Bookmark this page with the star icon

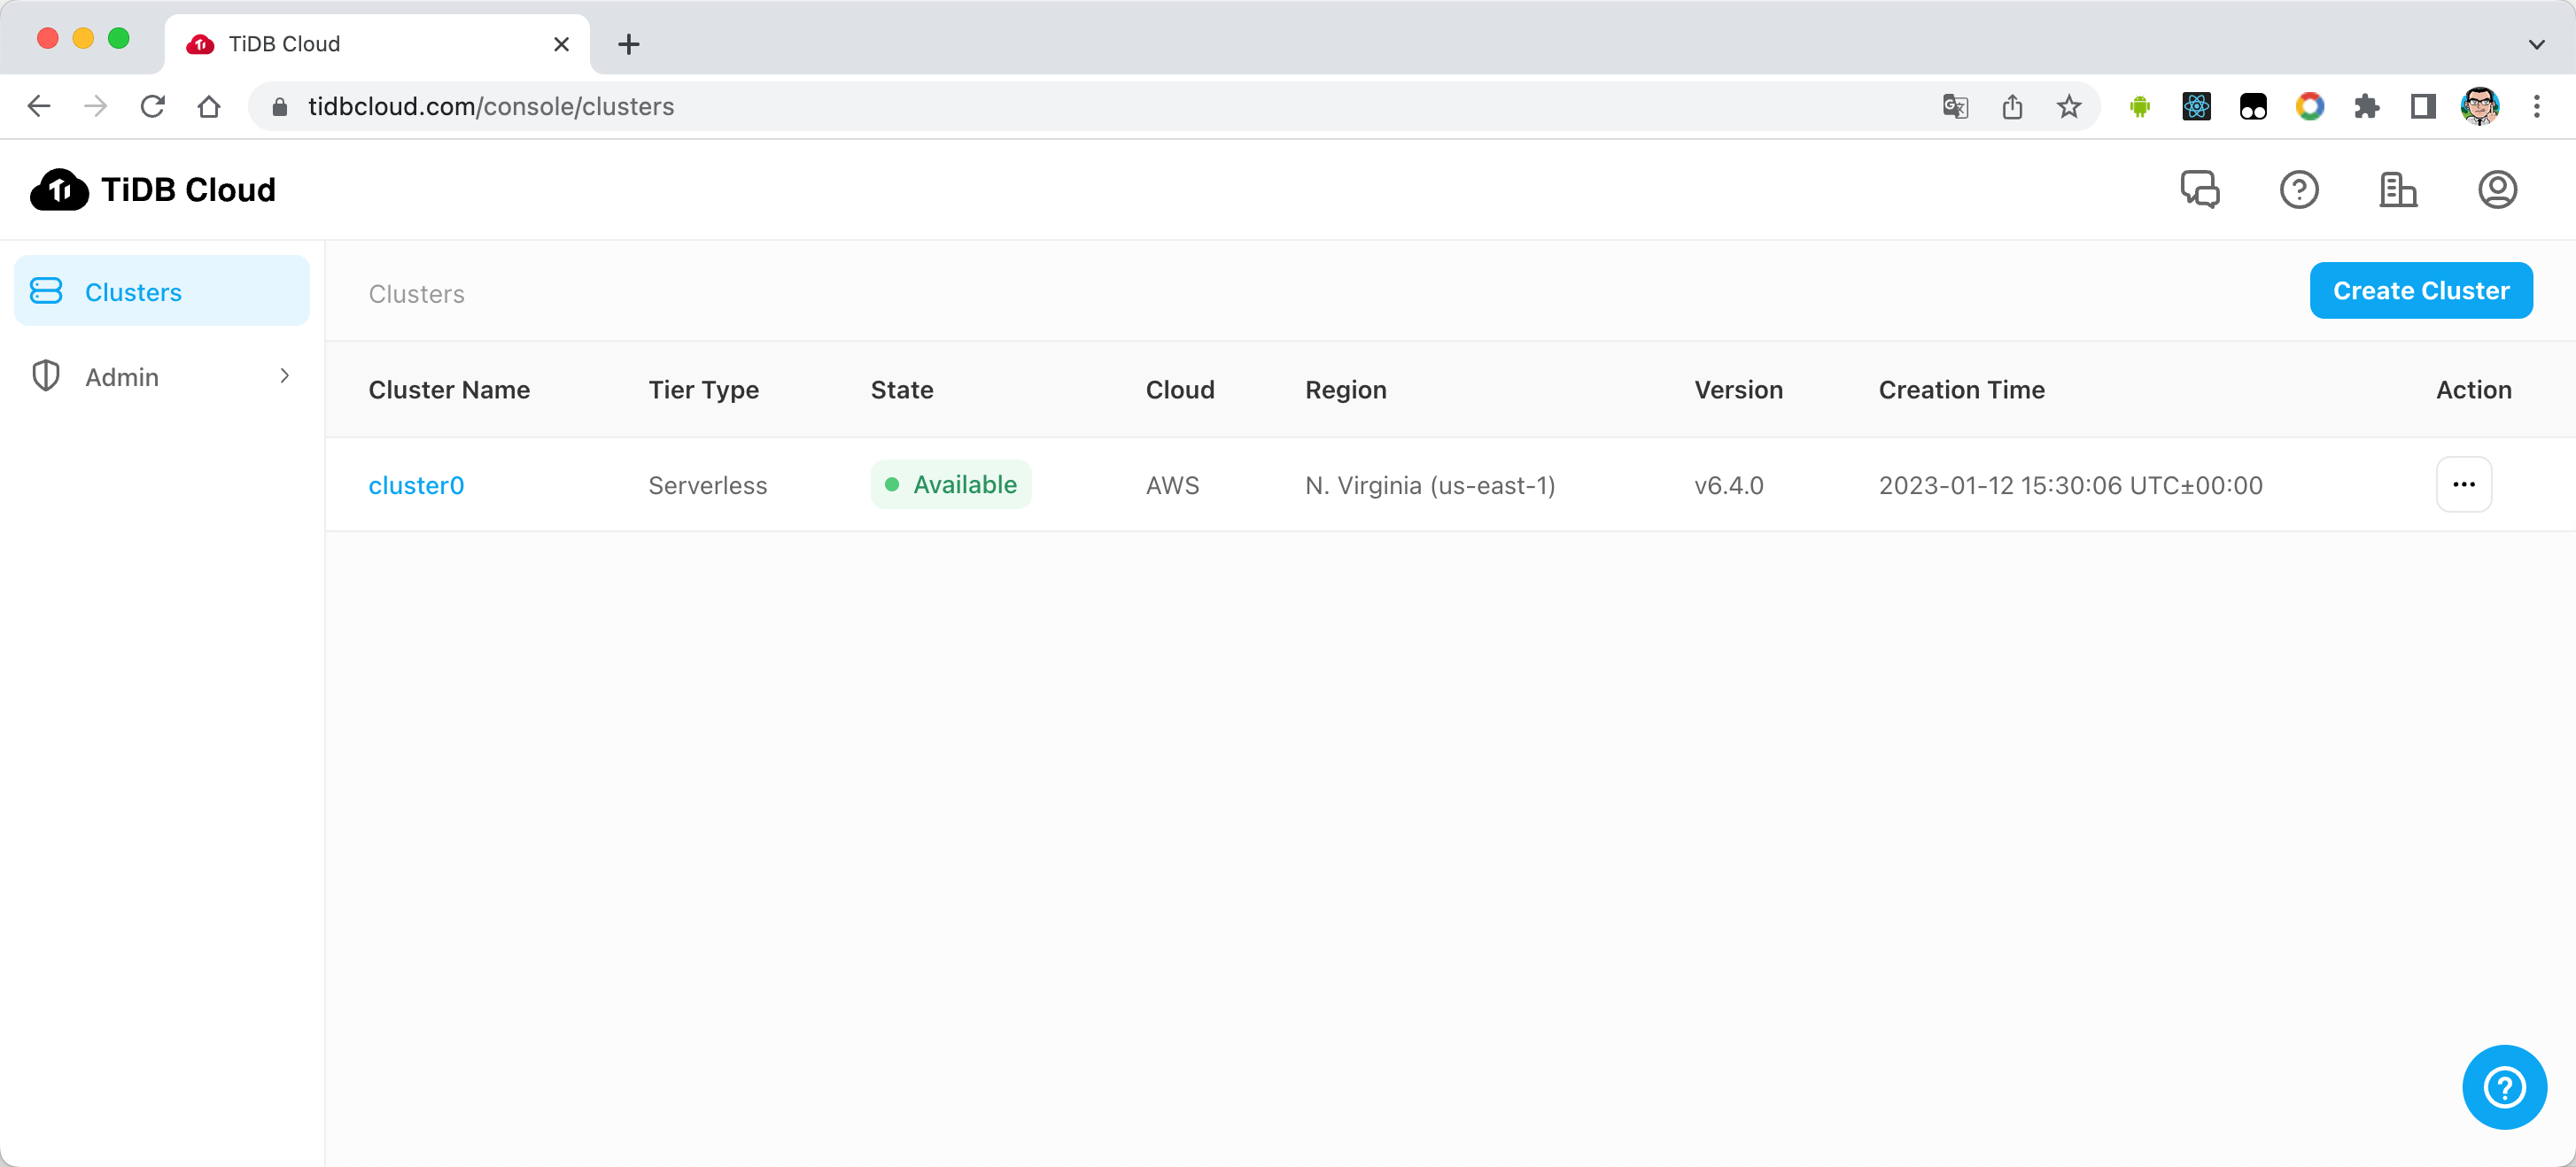click(2069, 106)
